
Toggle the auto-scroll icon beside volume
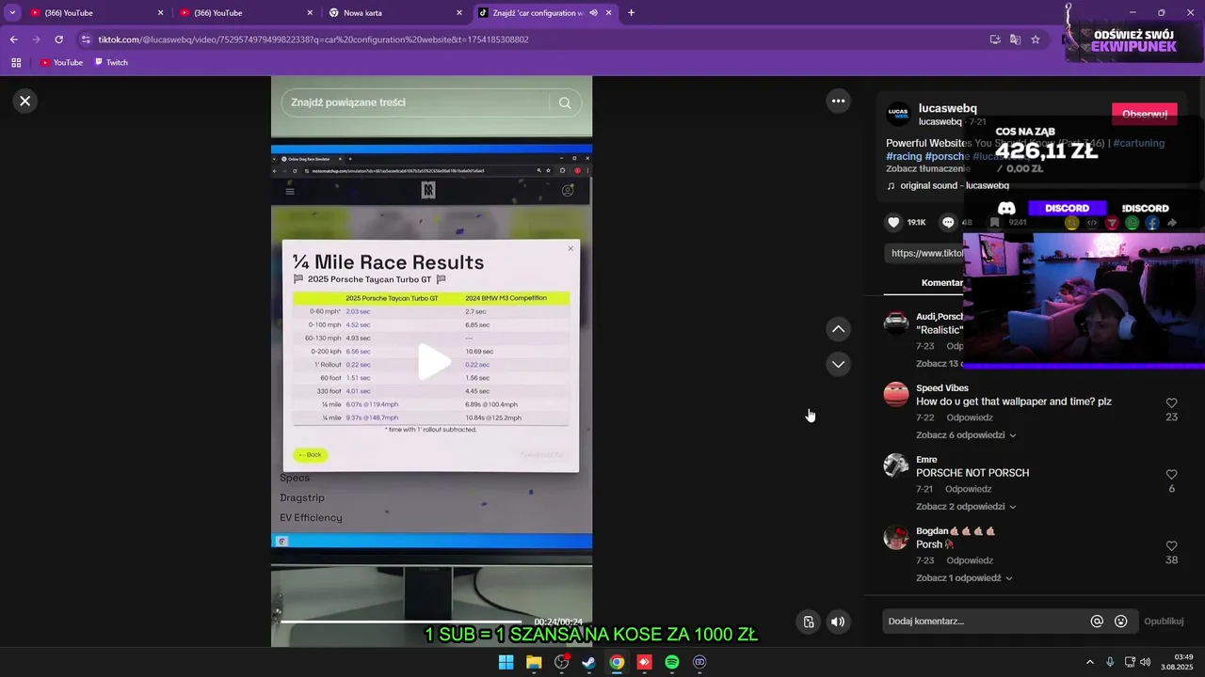pos(809,622)
